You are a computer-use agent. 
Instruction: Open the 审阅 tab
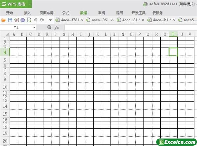click(x=101, y=13)
